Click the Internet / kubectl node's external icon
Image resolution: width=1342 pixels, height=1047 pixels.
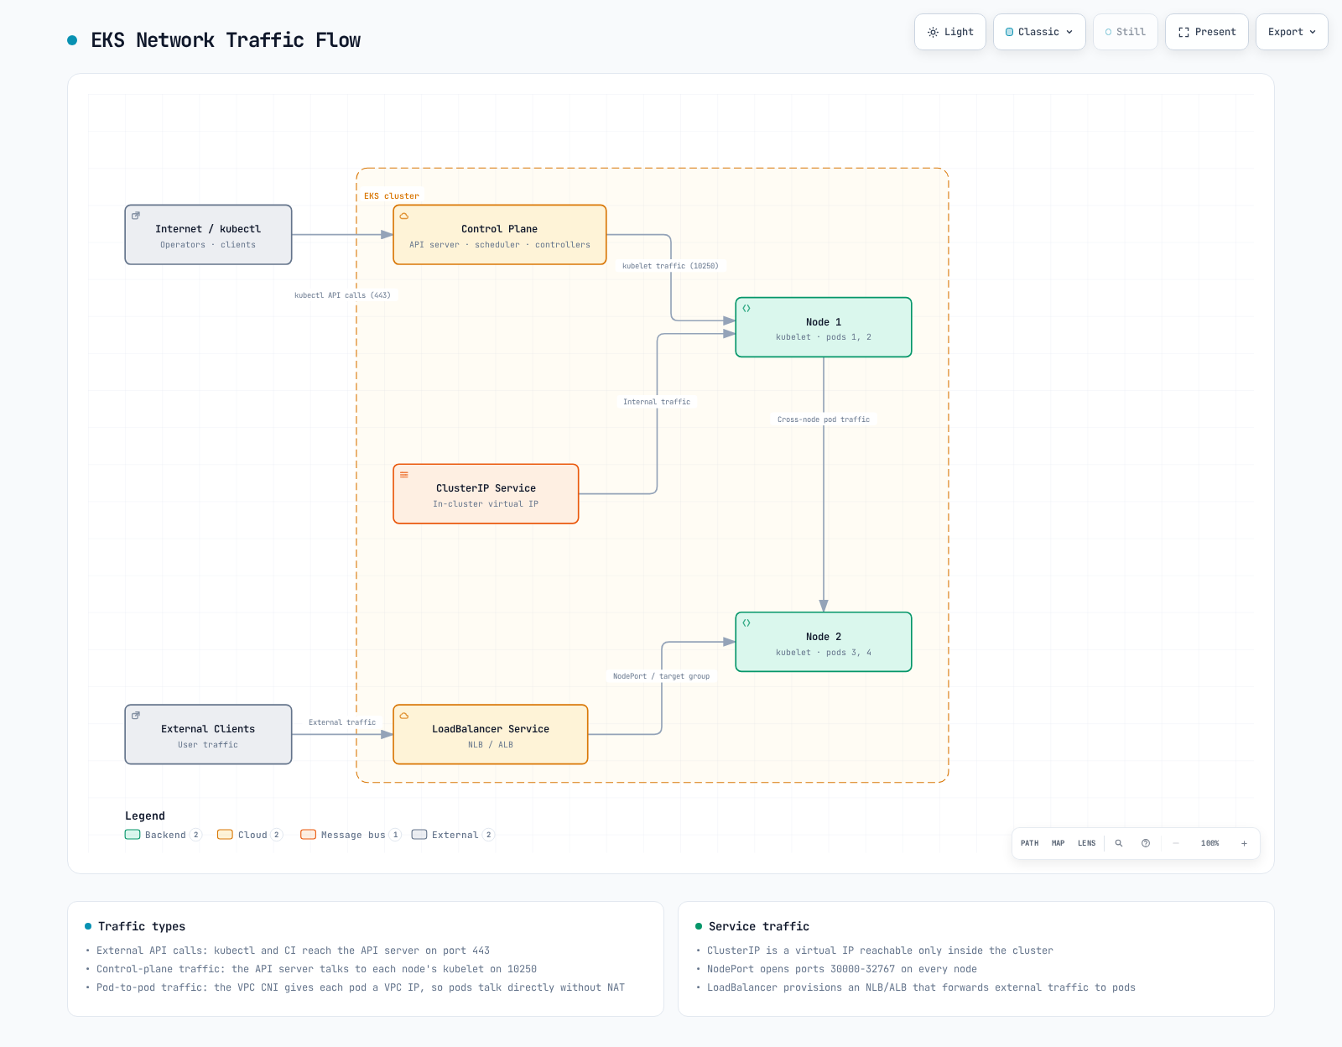136,216
